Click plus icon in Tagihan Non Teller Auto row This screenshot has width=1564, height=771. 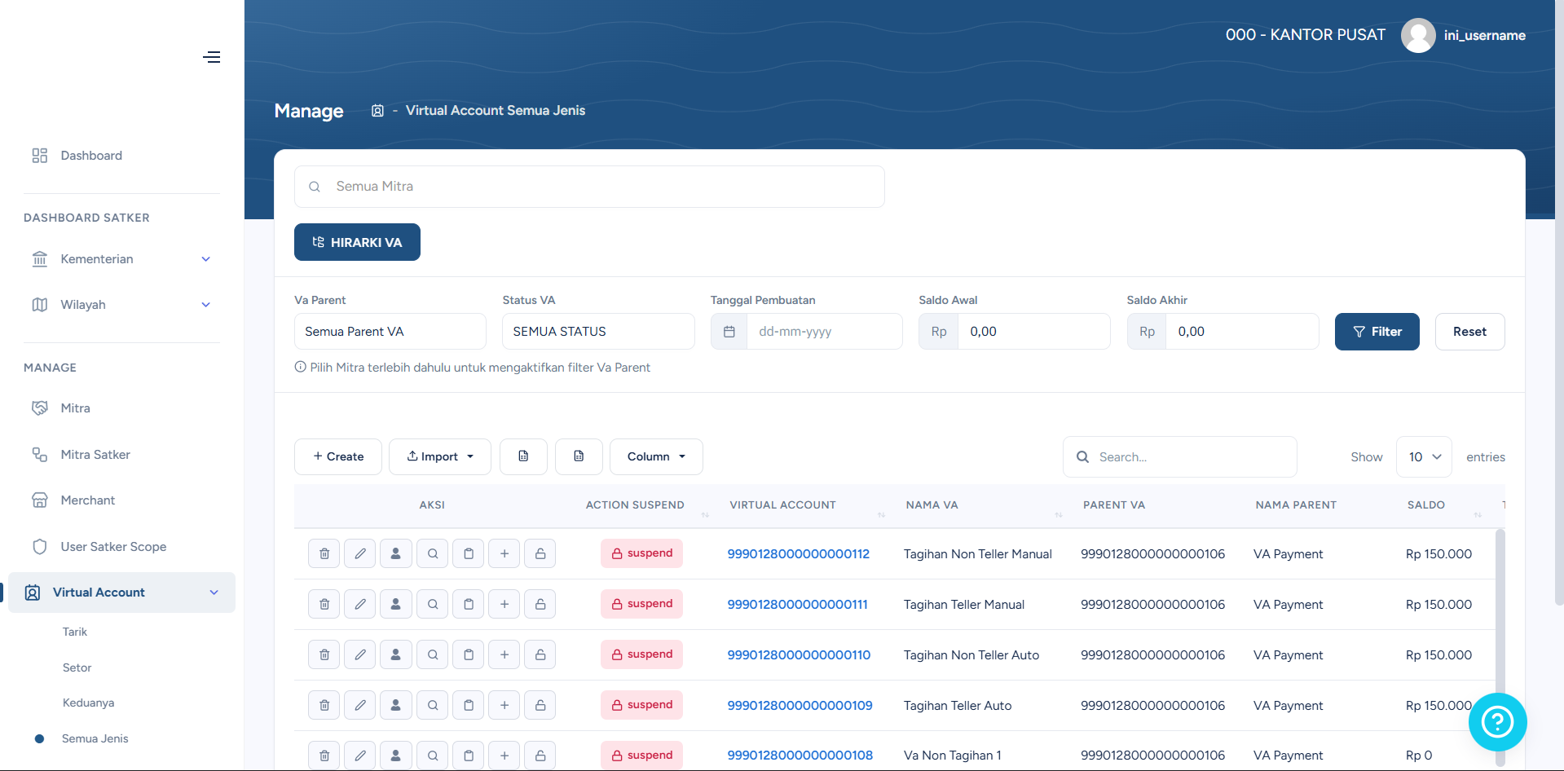click(x=504, y=654)
